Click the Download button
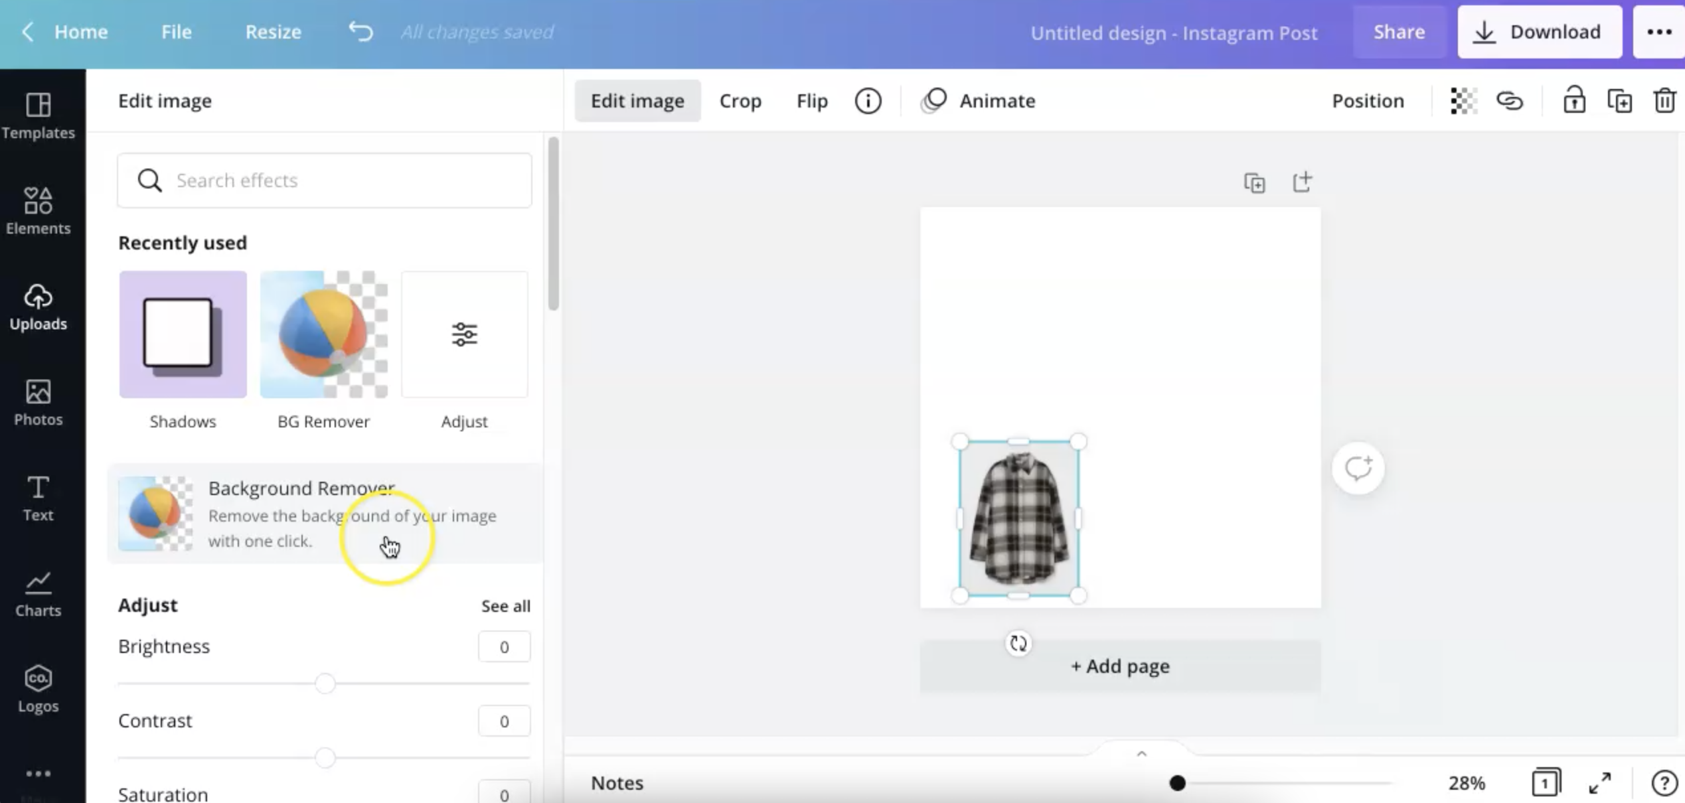This screenshot has width=1685, height=803. click(1540, 32)
